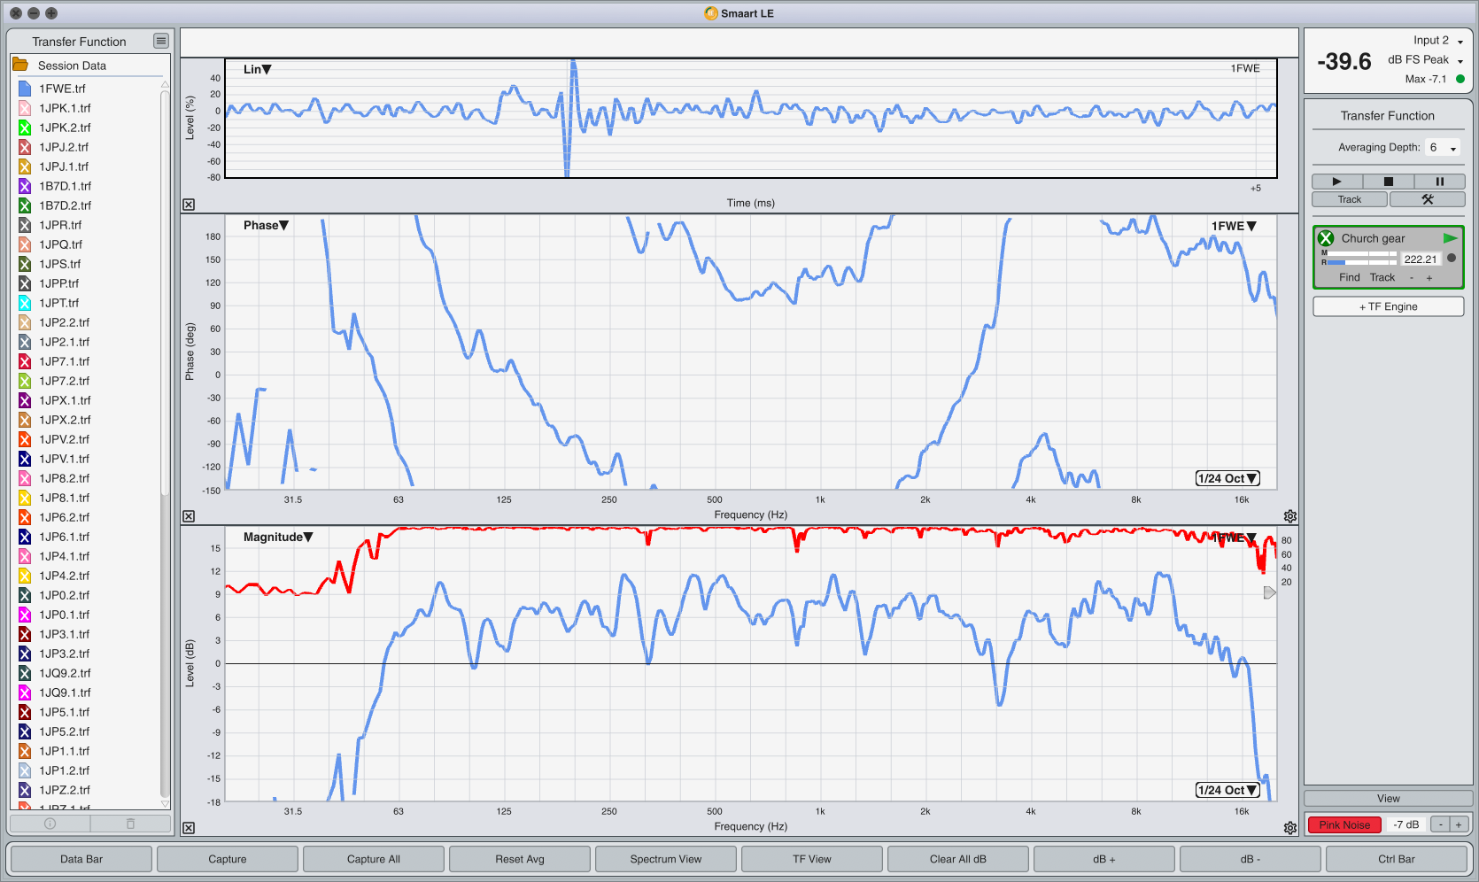Open the Magnitude plot type dropdown
Screen dimensions: 1479x882
[278, 537]
